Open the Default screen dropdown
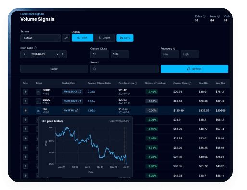247x190 pixels. tap(40, 38)
